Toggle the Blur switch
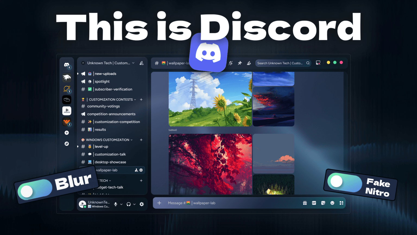 coord(35,190)
